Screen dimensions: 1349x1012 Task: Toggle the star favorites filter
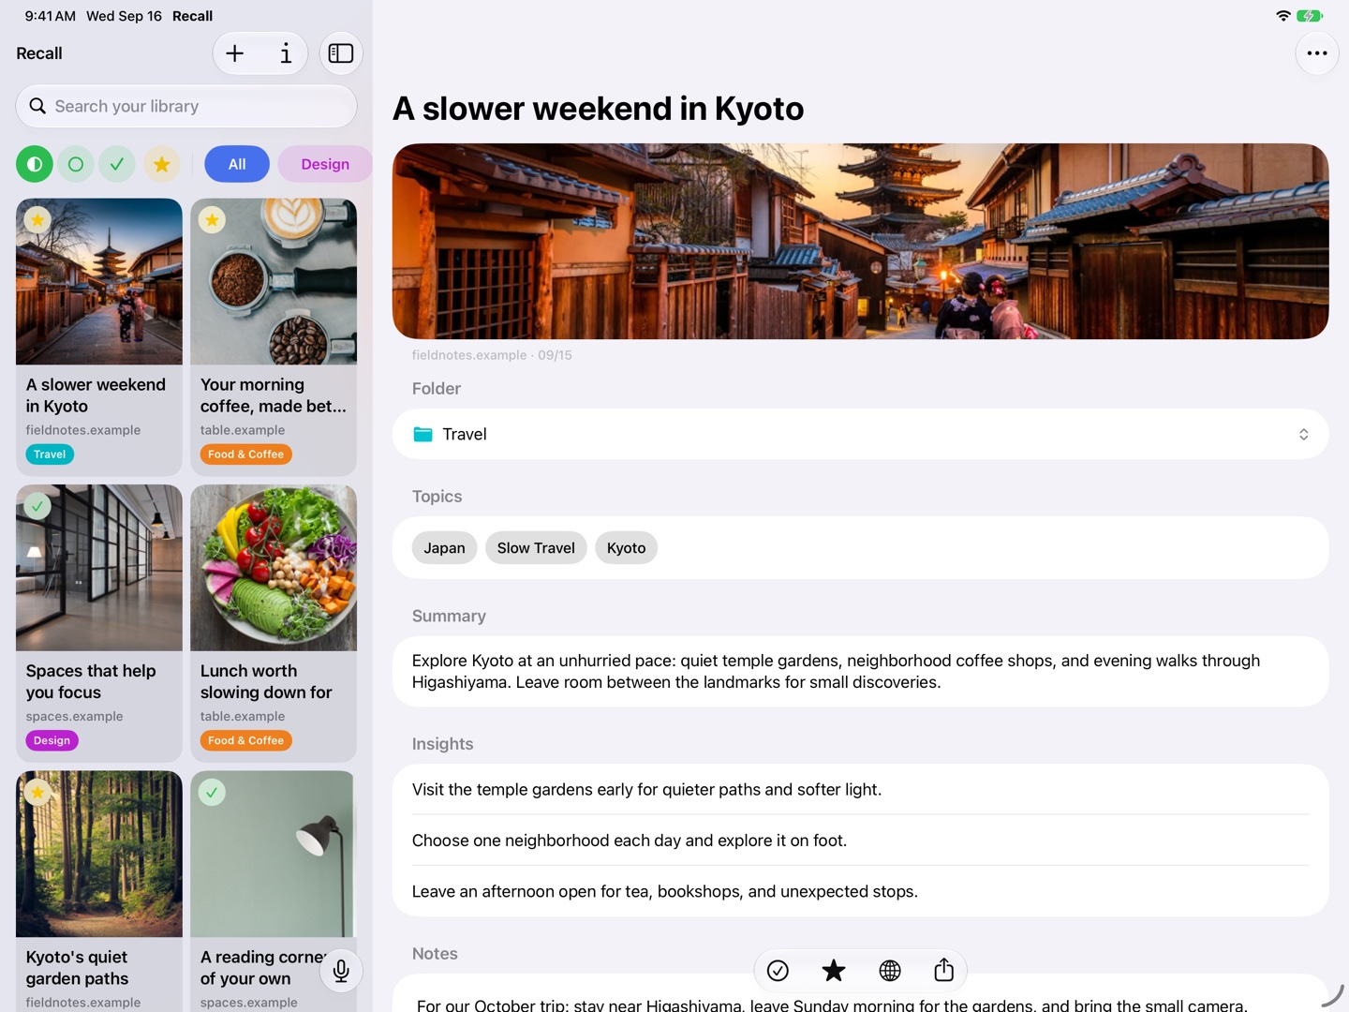(x=161, y=164)
